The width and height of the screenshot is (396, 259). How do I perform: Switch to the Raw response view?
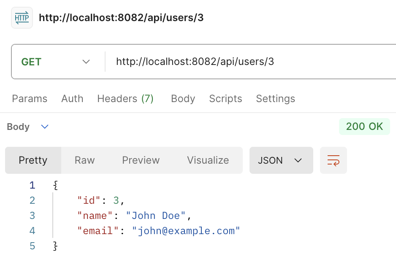point(84,160)
